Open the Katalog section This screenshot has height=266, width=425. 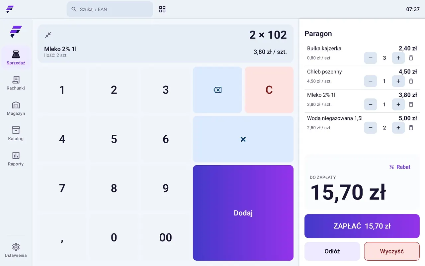(16, 134)
